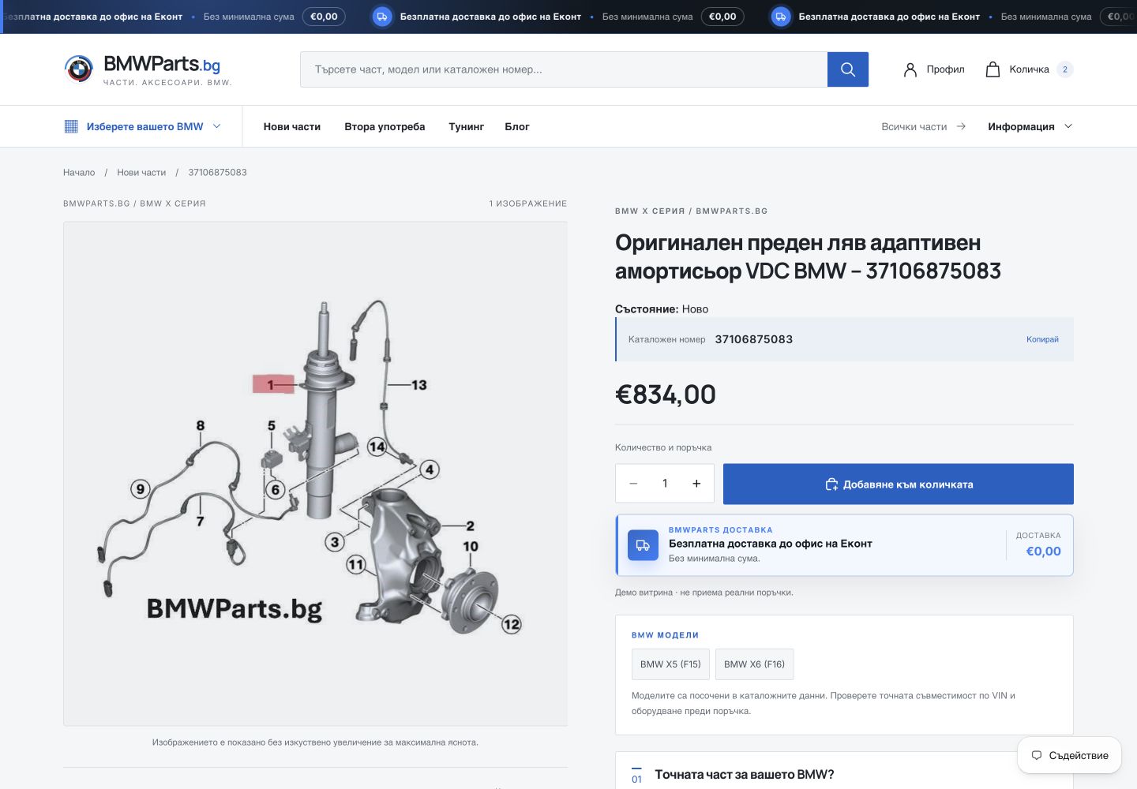Click the search input field
The width and height of the screenshot is (1137, 789).
coord(564,69)
